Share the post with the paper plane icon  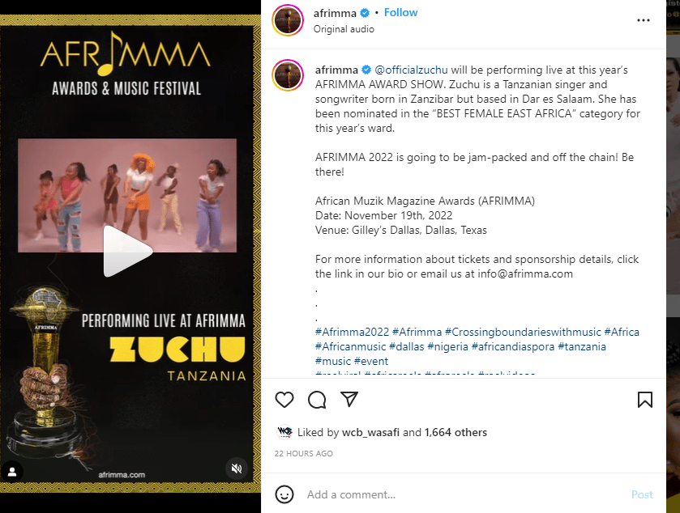(x=349, y=399)
